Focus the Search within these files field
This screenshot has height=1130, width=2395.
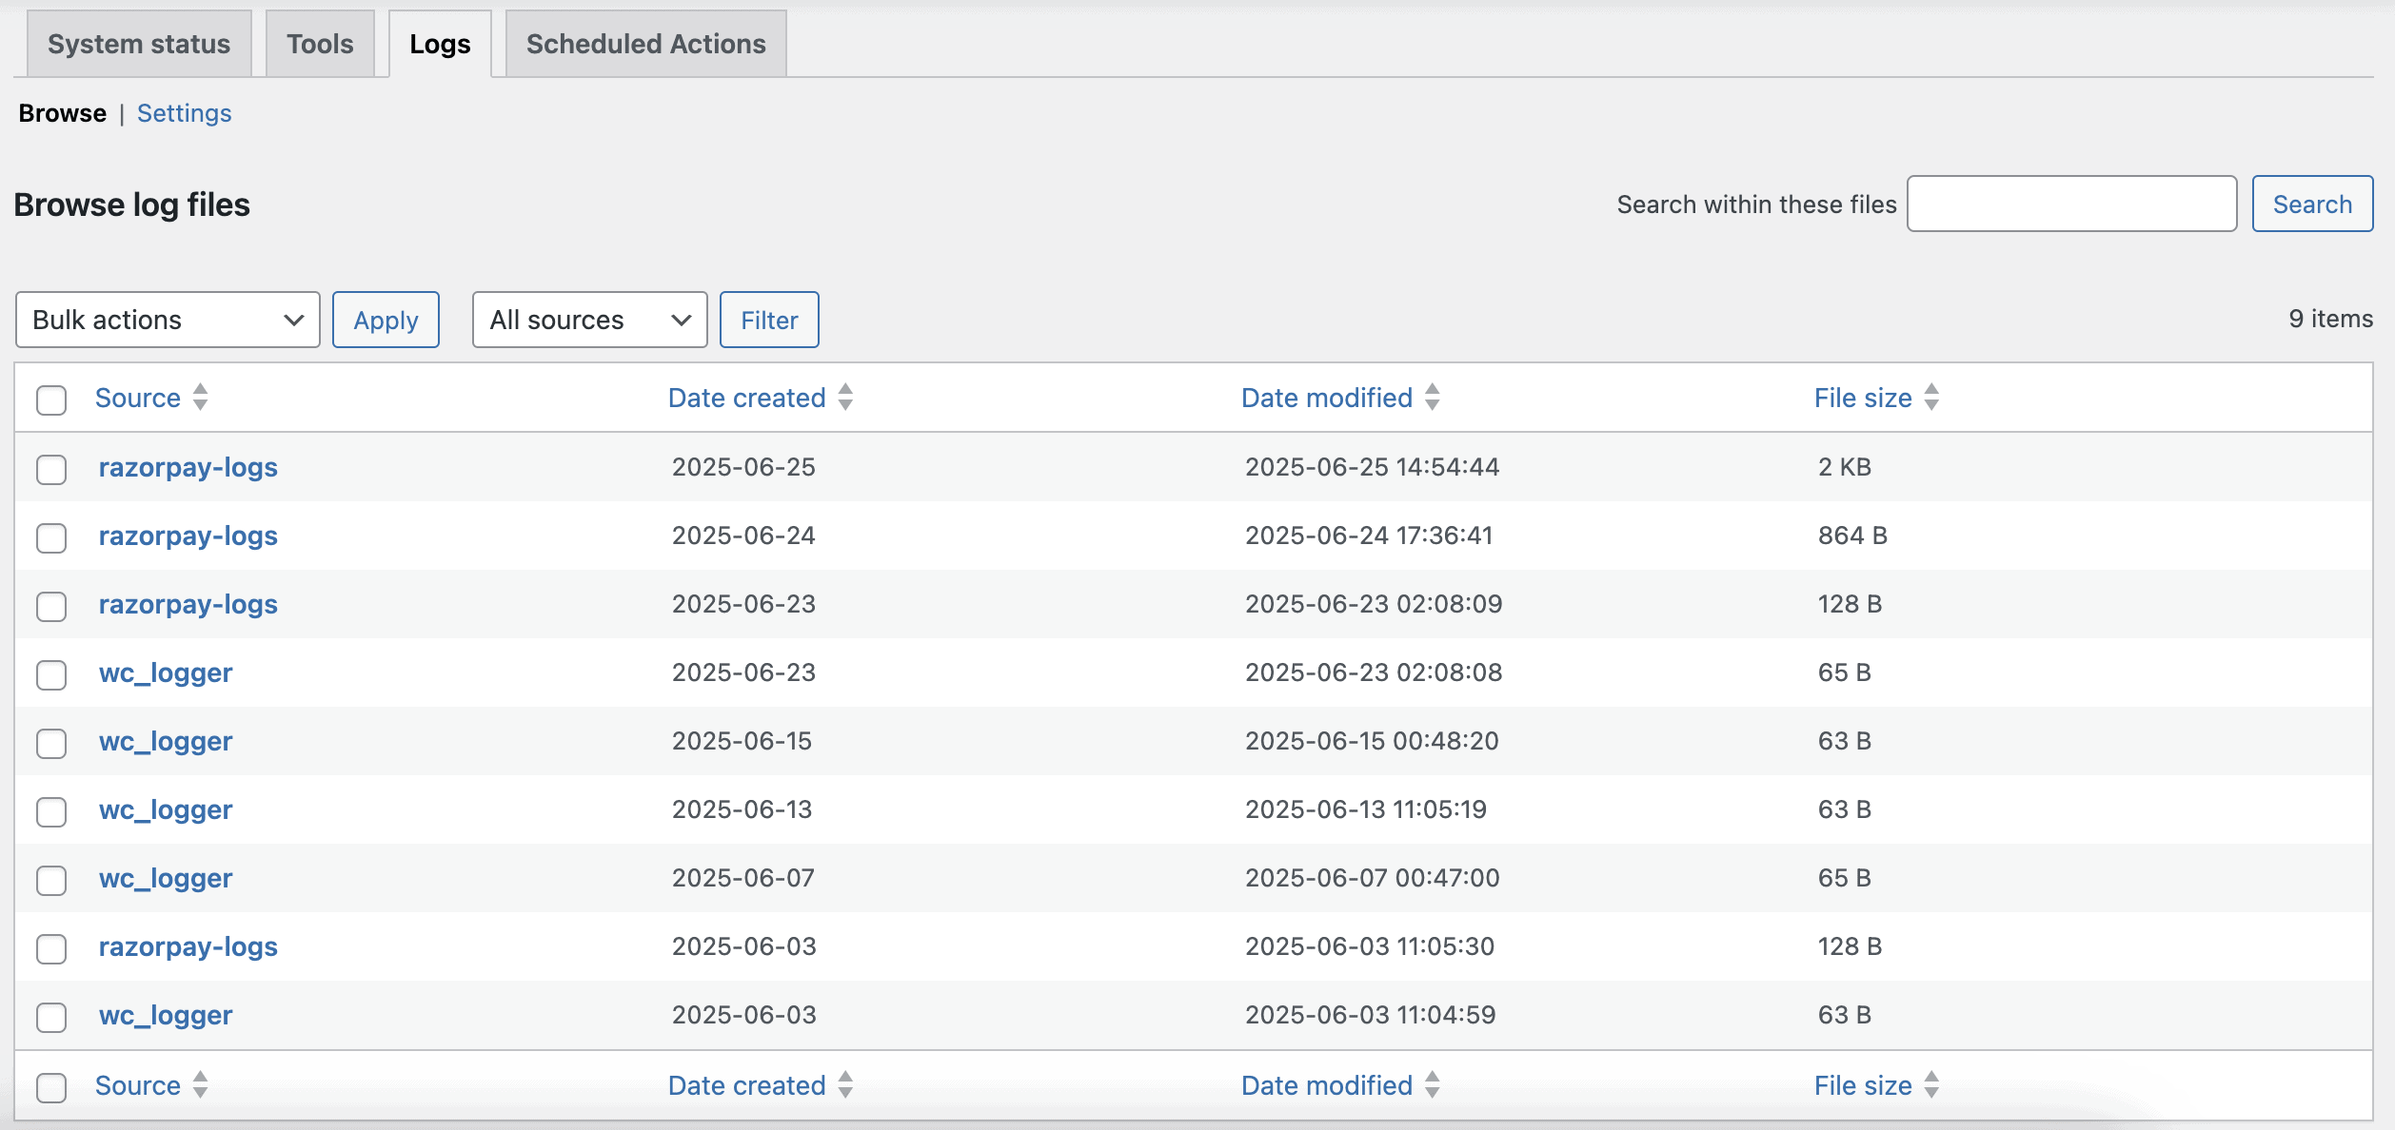pyautogui.click(x=2071, y=204)
